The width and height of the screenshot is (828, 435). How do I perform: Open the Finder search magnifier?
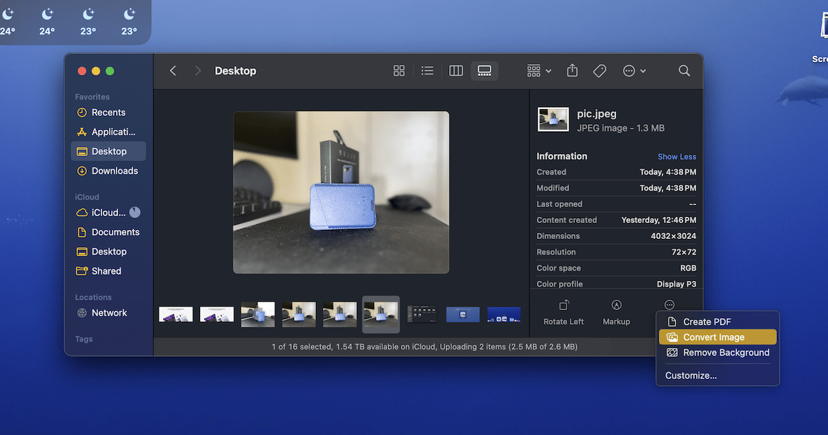pos(684,70)
